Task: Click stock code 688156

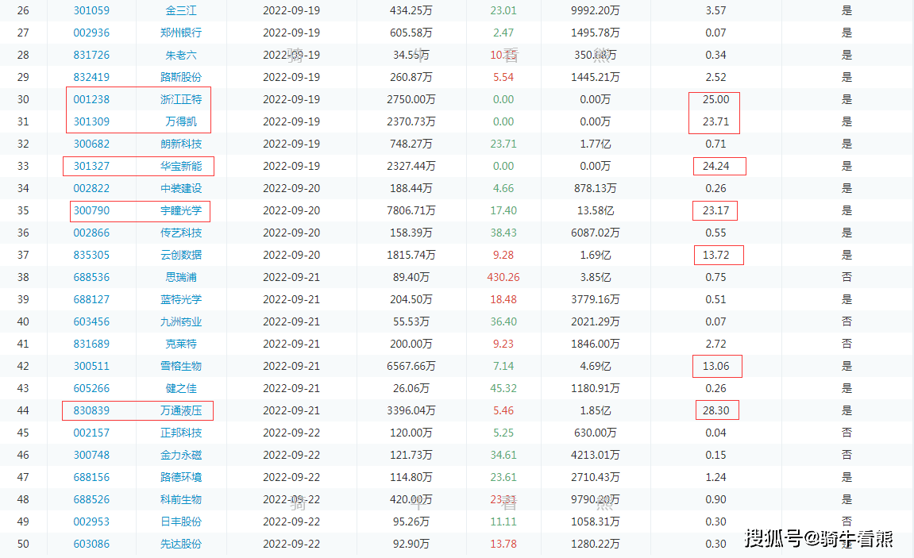Action: 91,477
